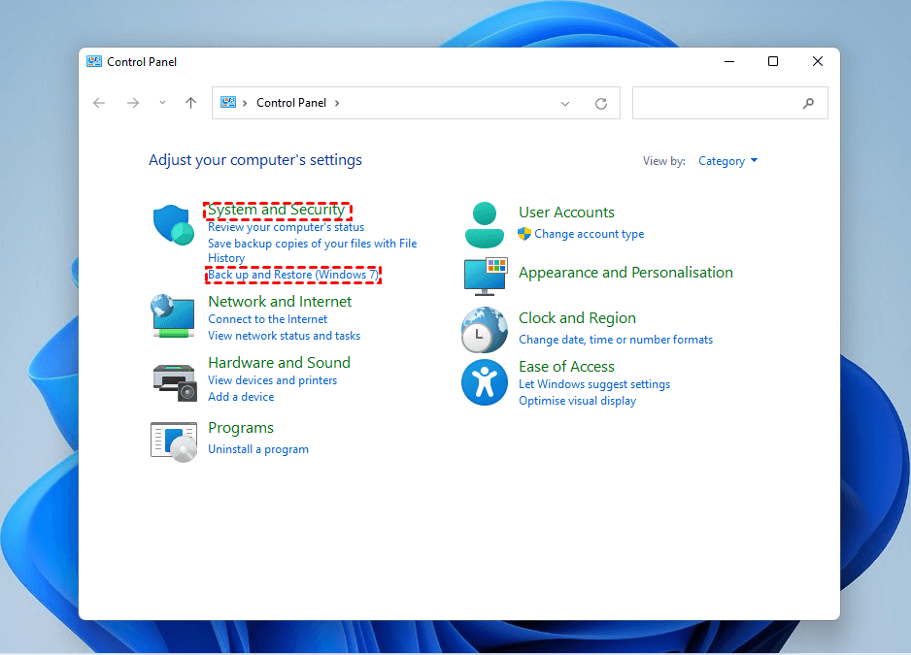Screen dimensions: 911x655
Task: Open View network status and tasks
Action: coord(285,336)
